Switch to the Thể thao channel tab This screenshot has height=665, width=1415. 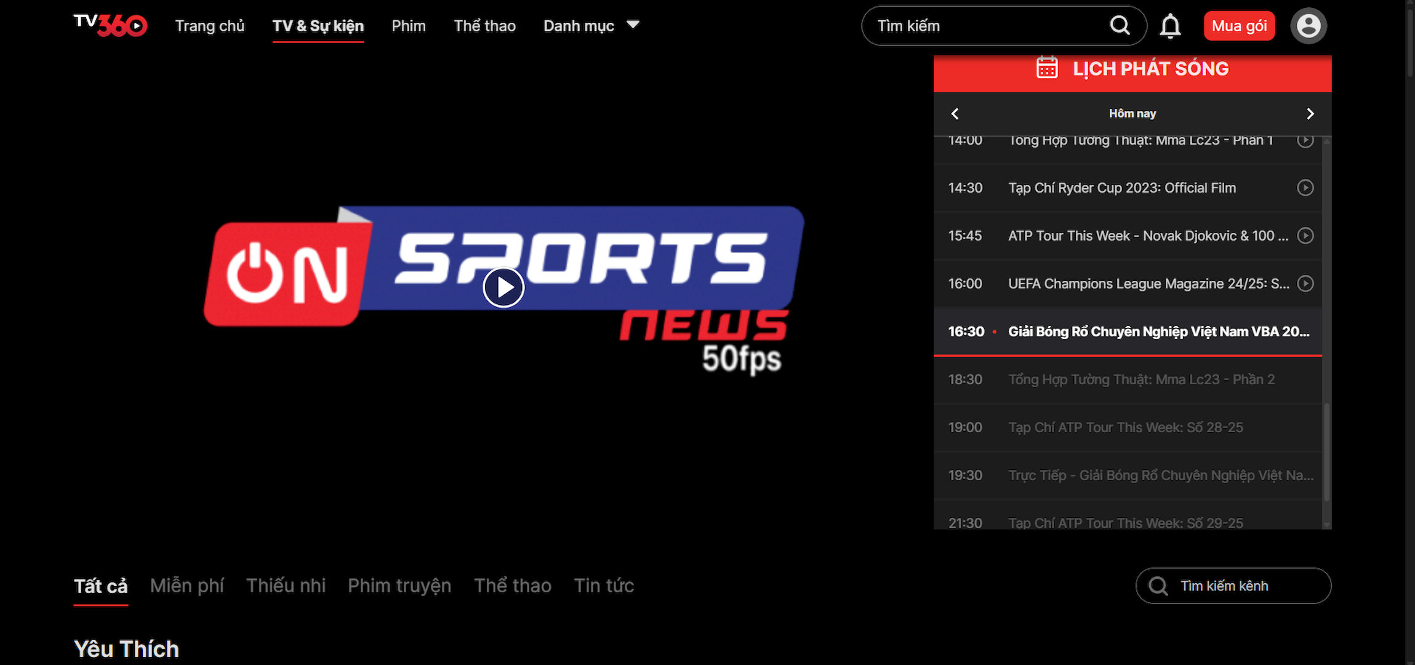[513, 586]
